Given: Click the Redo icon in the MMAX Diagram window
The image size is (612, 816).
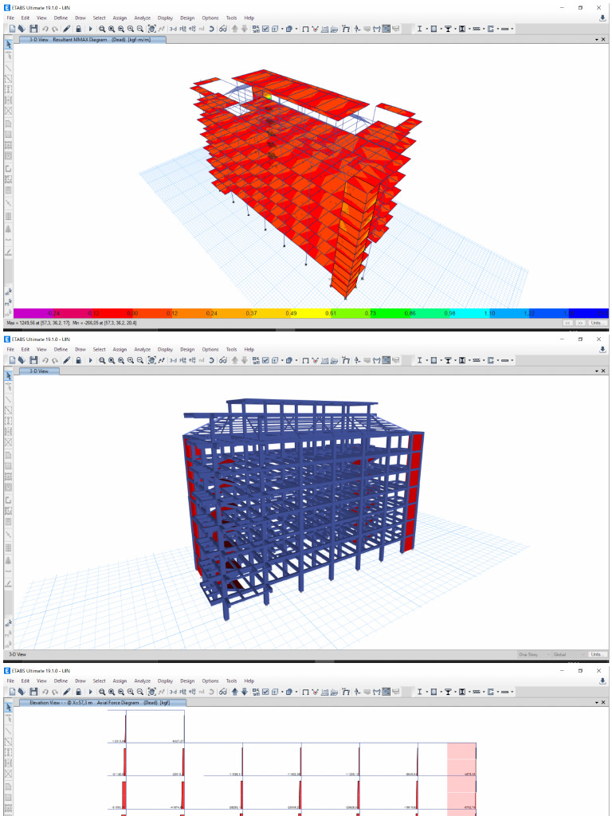Looking at the screenshot, I should coord(55,29).
